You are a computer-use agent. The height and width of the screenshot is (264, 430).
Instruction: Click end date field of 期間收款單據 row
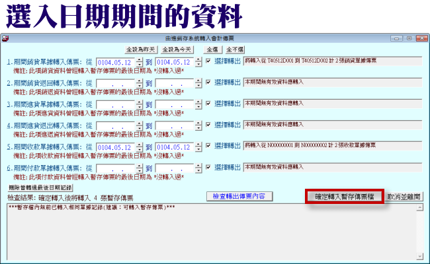coord(173,147)
